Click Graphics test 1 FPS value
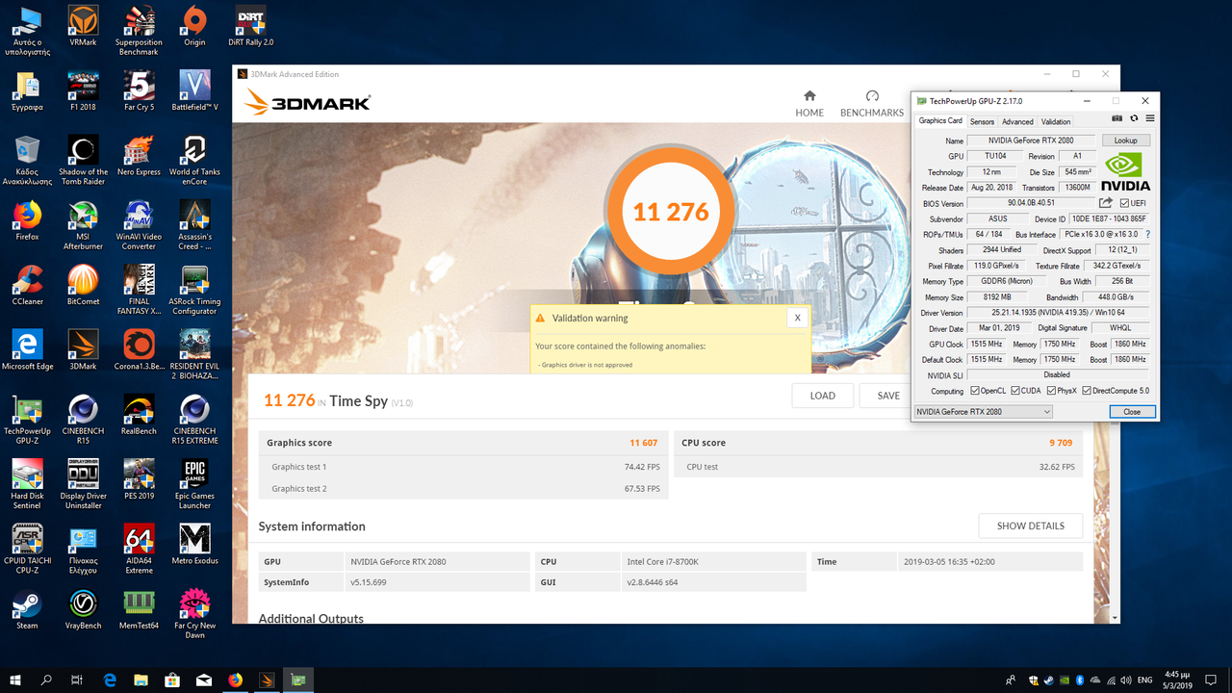Screen dimensions: 1232x693 pos(642,467)
